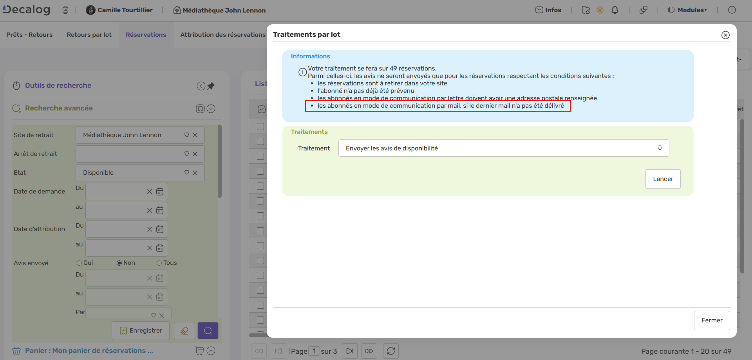Screen dimensions: 752x360
Task: Click the eraser icon to clear search
Action: point(184,331)
